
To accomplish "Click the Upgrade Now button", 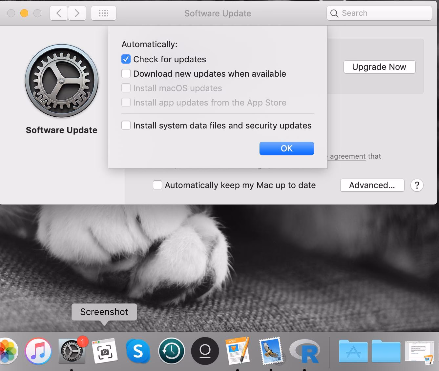I will tap(379, 67).
